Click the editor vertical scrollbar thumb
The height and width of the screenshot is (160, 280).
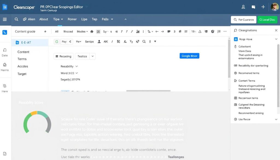(229, 59)
